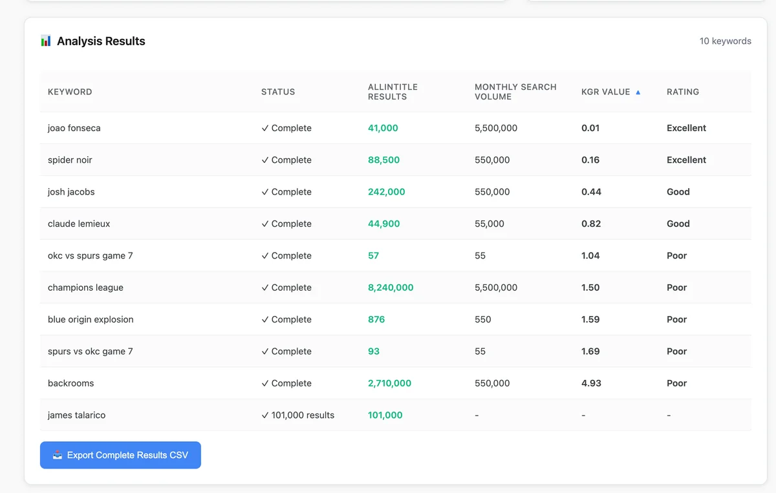Click the 8,240,000 allintitle result
The image size is (776, 493).
tap(391, 288)
